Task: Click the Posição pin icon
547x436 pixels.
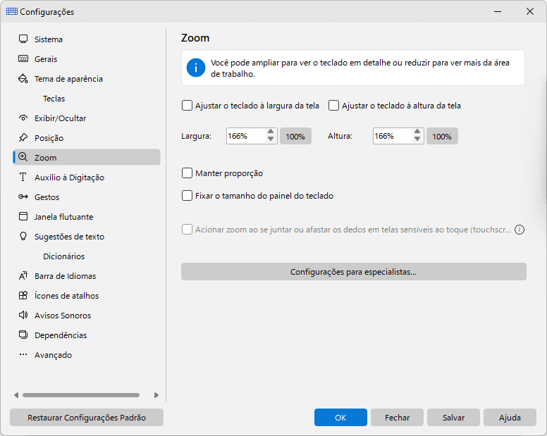Action: tap(23, 137)
